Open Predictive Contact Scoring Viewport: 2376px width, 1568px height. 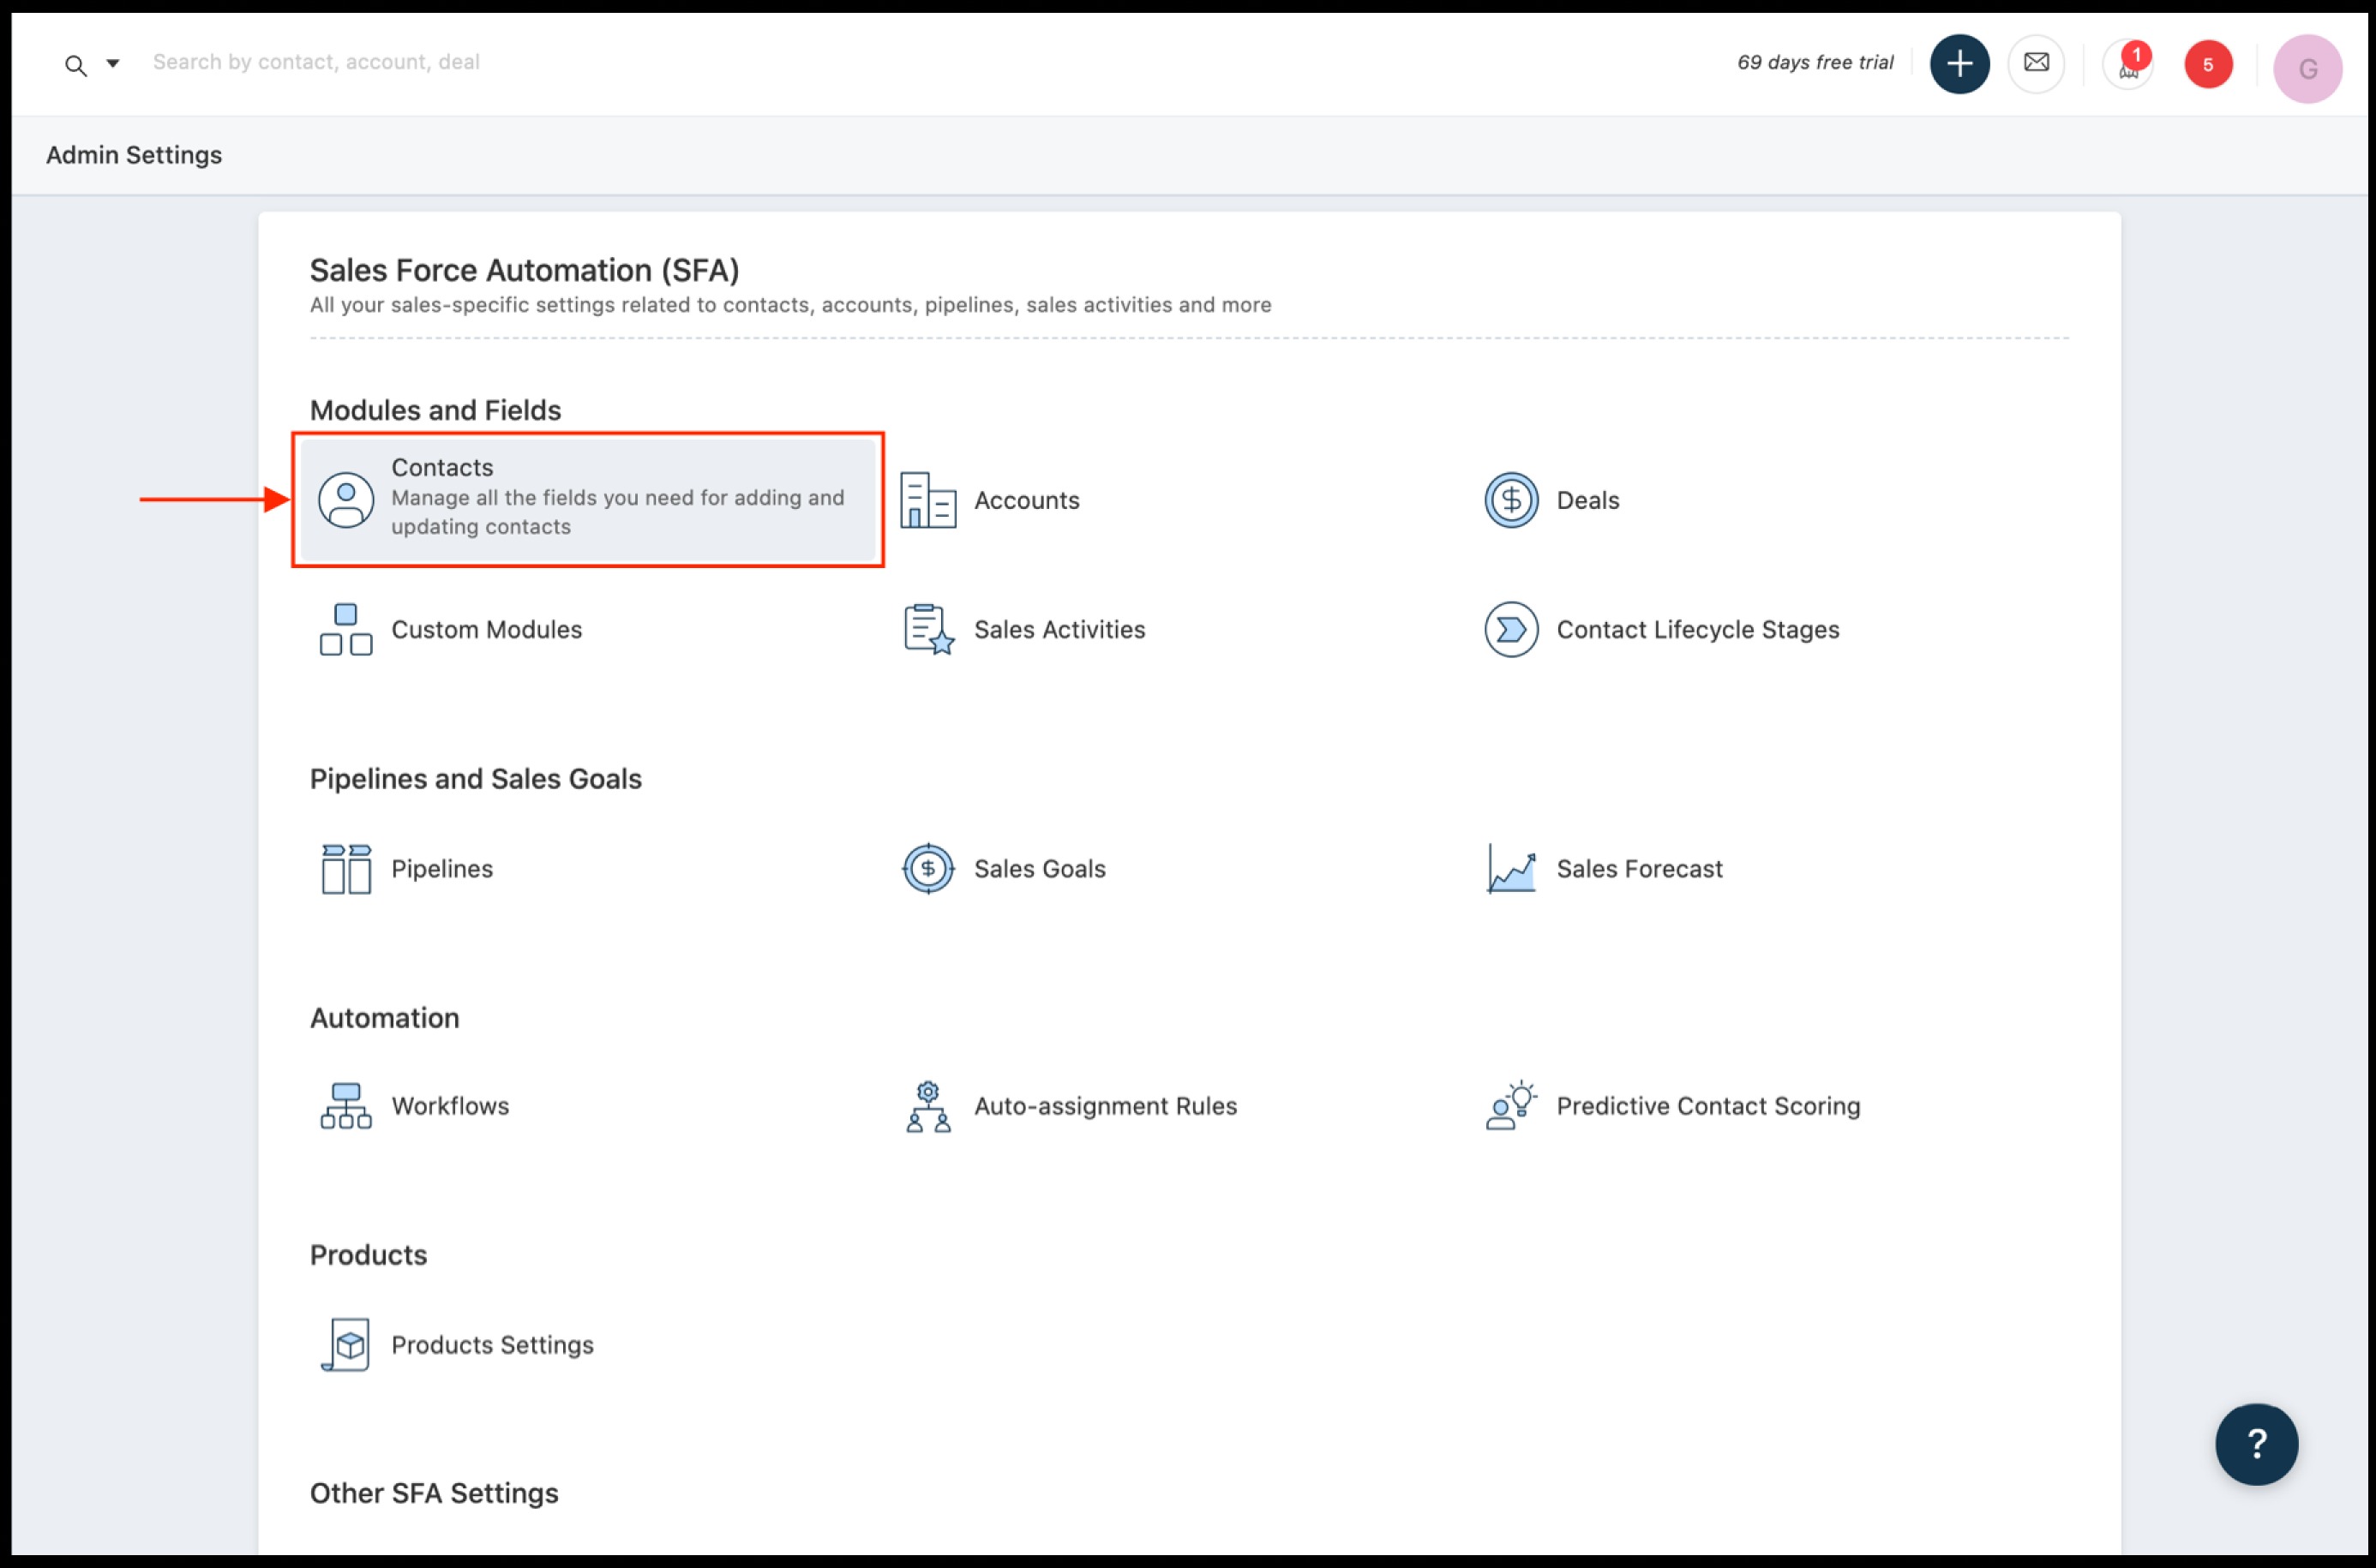1707,1105
